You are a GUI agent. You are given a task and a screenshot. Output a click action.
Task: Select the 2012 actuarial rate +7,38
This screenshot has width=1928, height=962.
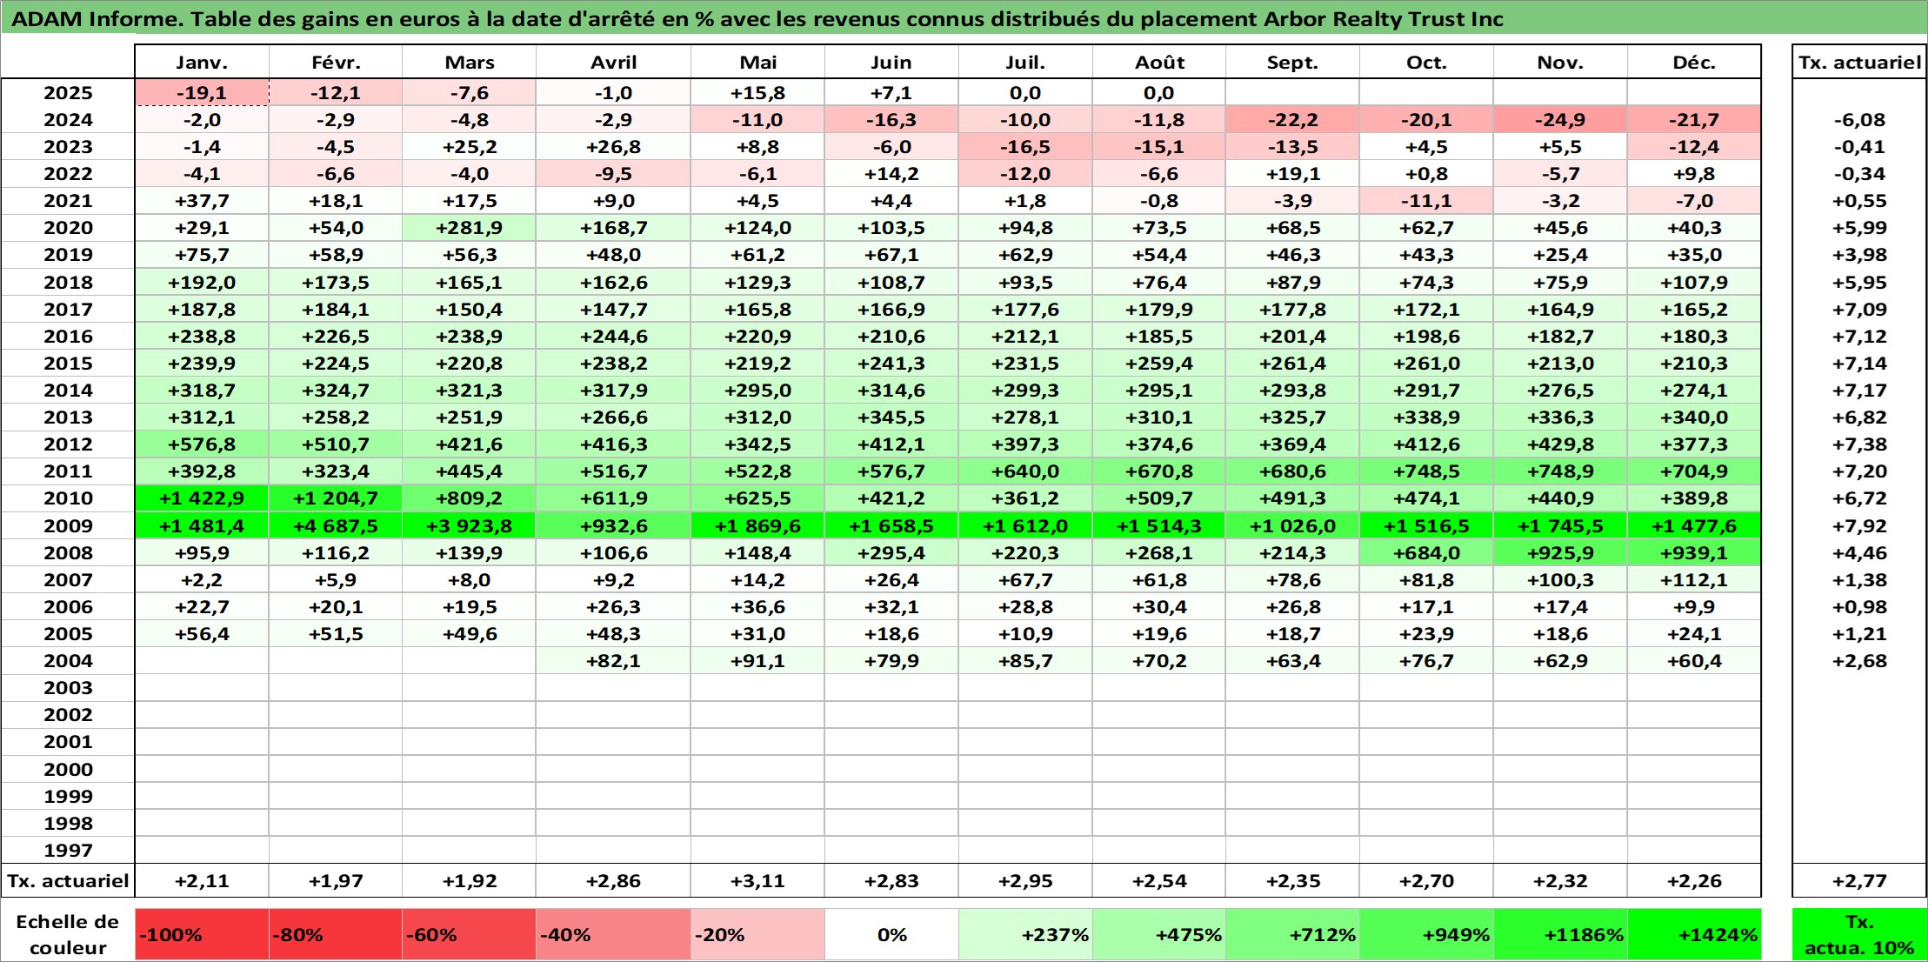tap(1859, 444)
